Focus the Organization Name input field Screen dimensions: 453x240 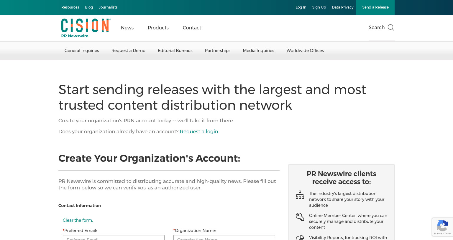[224, 238]
